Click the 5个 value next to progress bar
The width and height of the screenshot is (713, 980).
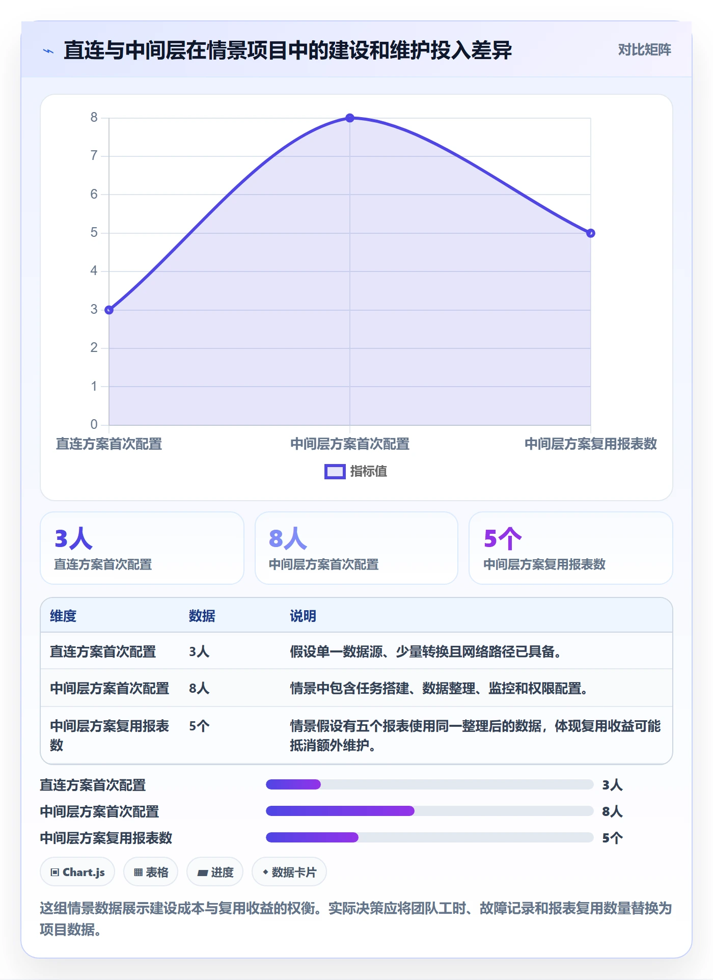point(612,838)
